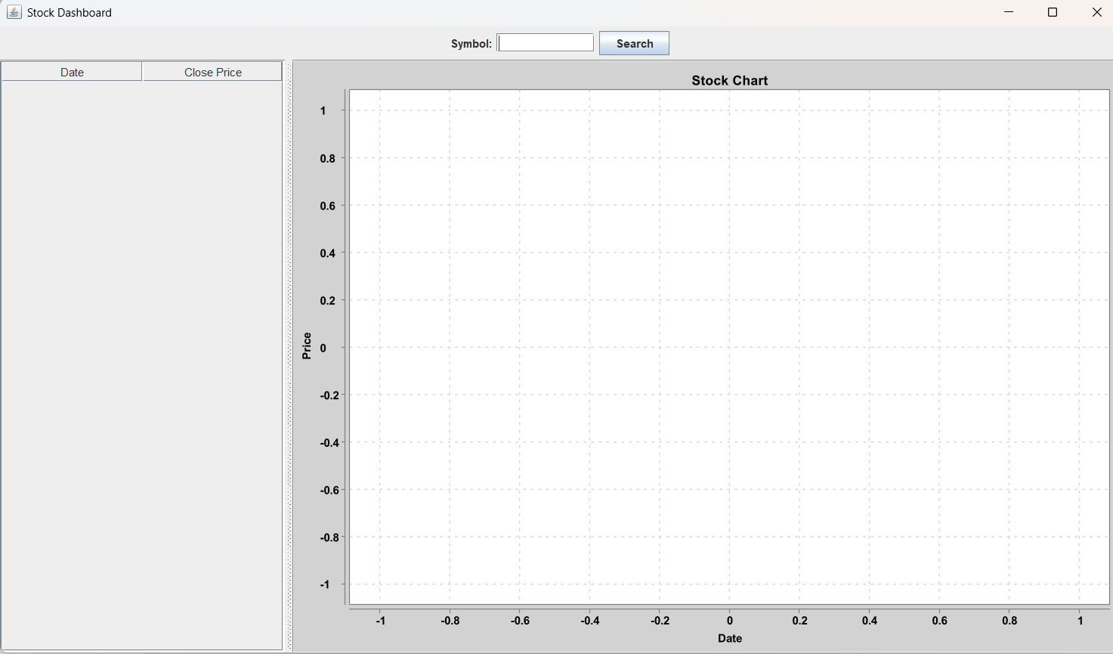This screenshot has width=1113, height=654.
Task: Select the Close Price column header
Action: tap(212, 72)
